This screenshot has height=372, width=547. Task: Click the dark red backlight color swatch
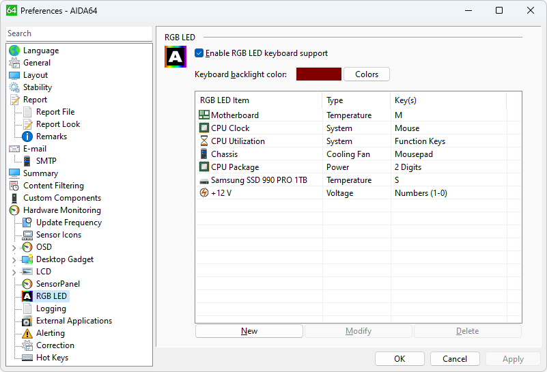click(319, 74)
